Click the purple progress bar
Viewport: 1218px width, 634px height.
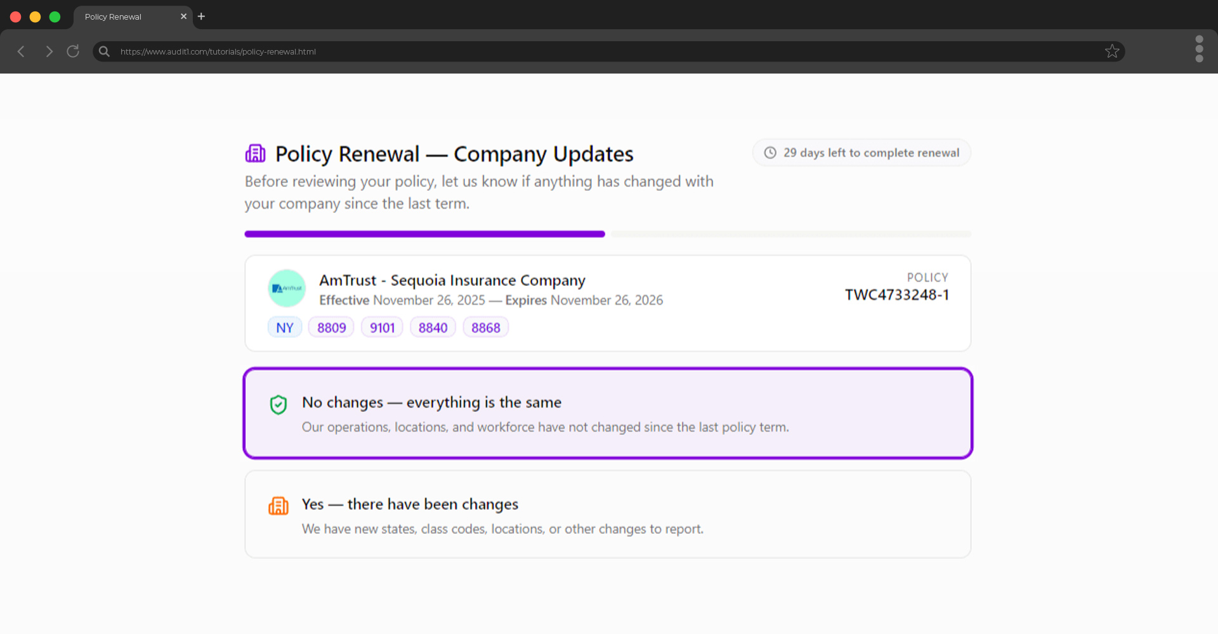(x=424, y=233)
